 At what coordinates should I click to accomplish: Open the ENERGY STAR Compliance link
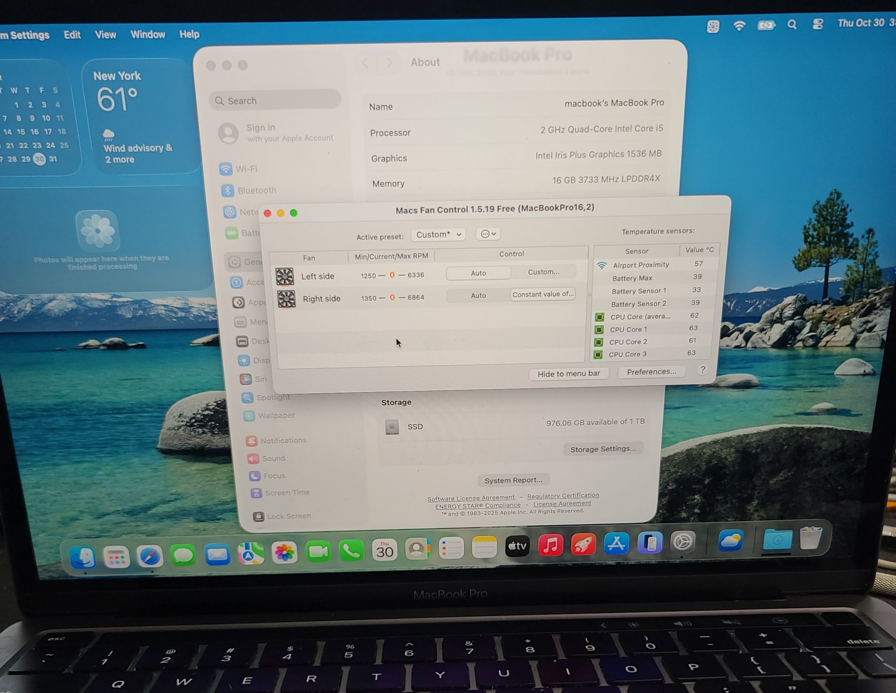(477, 505)
